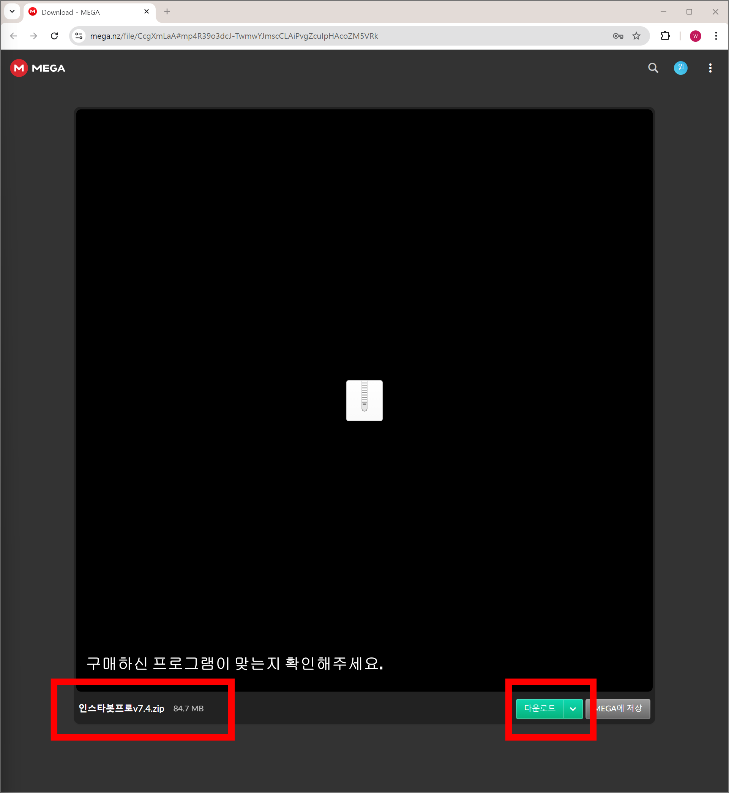Open the blue MEGA account avatar
This screenshot has height=793, width=729.
tap(680, 68)
